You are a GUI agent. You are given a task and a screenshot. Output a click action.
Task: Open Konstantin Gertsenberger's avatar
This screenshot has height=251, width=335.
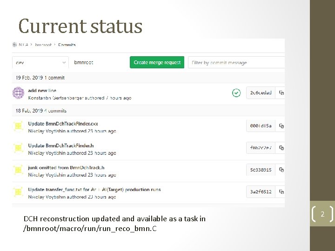click(18, 93)
